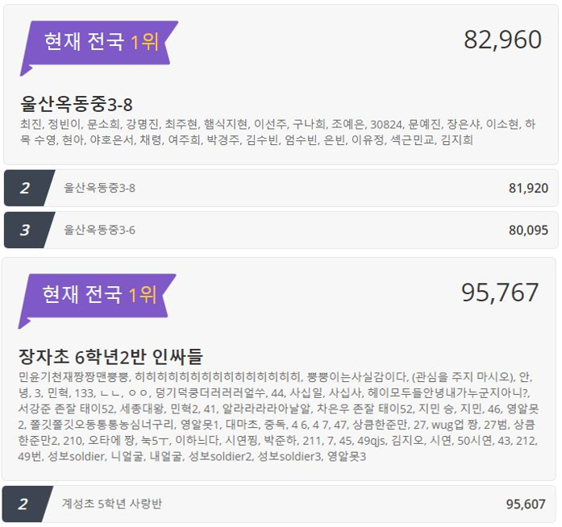Click the 82,960 top score
562x527 pixels.
click(x=502, y=39)
